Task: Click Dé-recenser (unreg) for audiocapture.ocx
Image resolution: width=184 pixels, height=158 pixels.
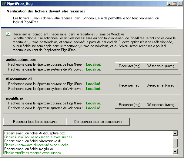Action: point(161,66)
